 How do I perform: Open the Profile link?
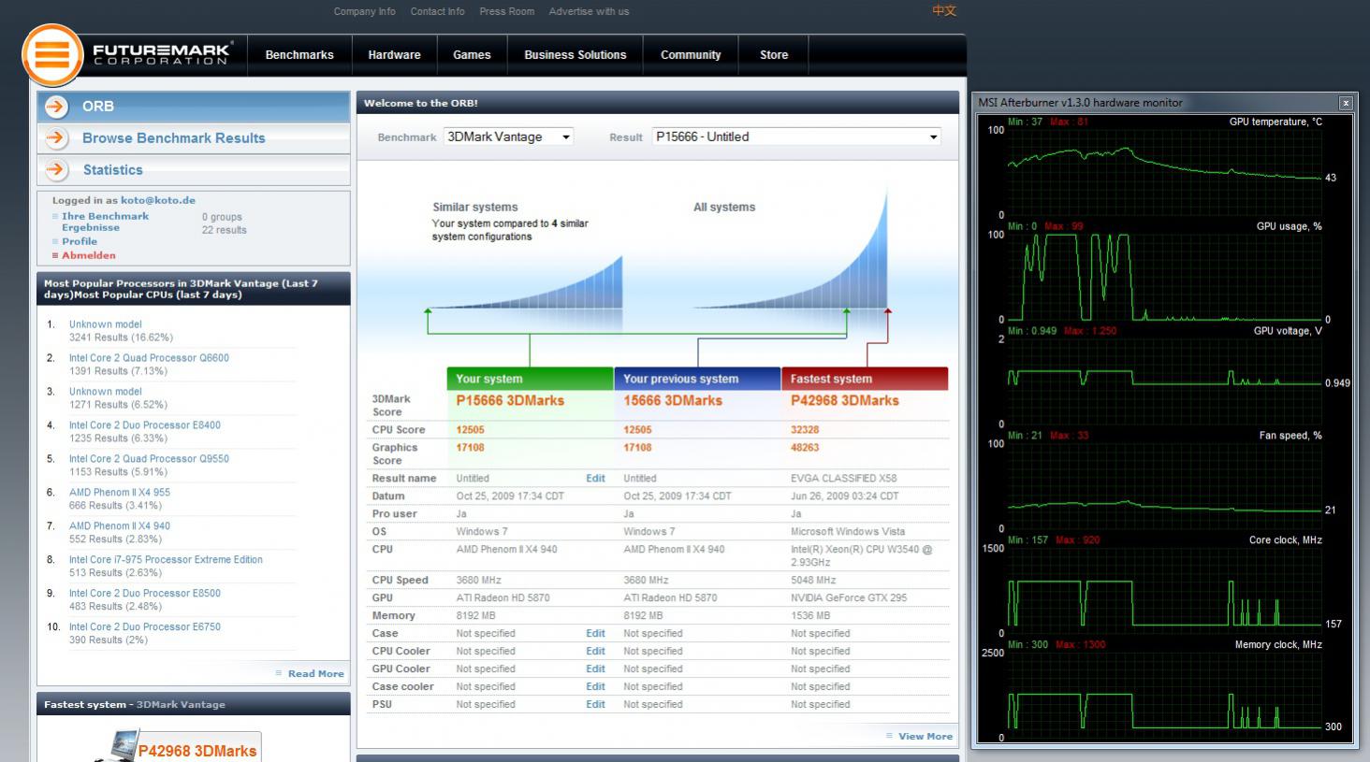pos(80,241)
